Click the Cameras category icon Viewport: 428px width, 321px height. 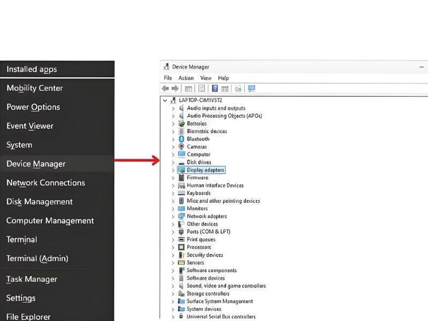(182, 147)
